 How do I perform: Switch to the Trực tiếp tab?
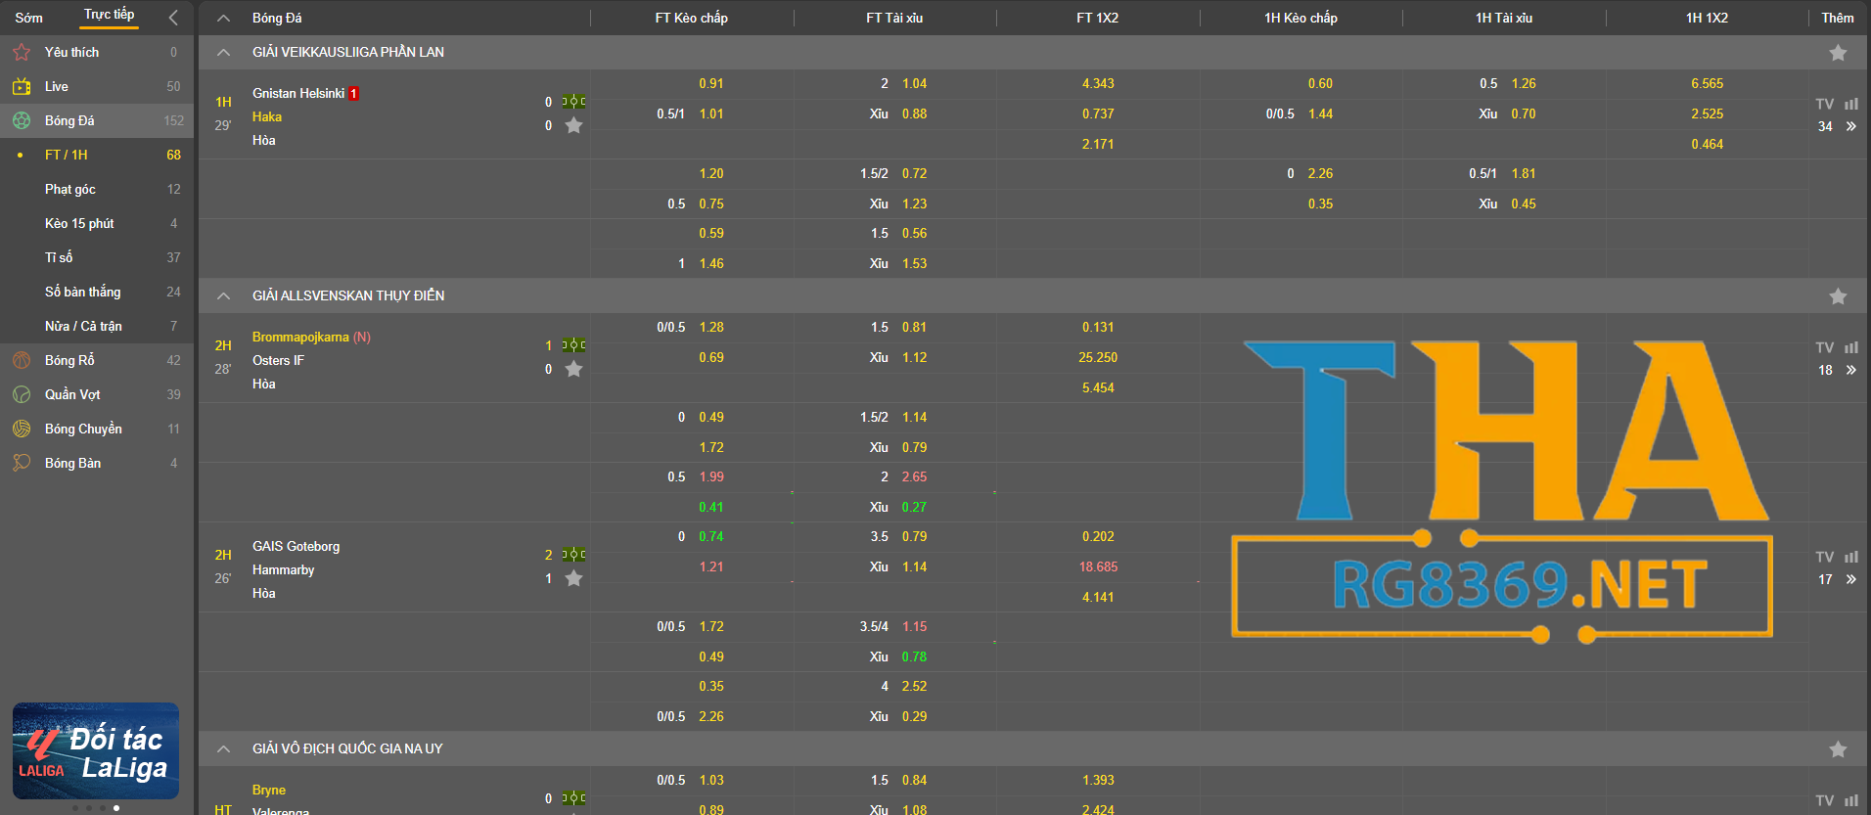pos(109,15)
